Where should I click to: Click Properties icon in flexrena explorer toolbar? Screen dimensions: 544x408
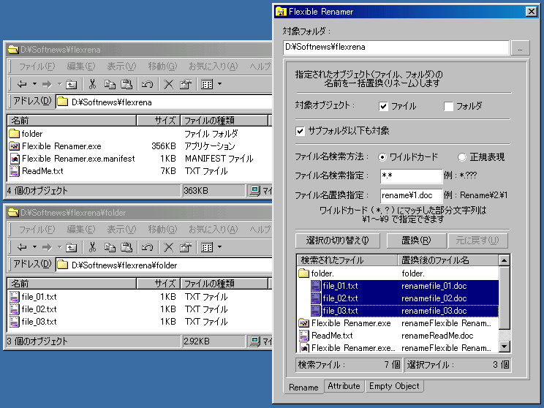pyautogui.click(x=186, y=84)
